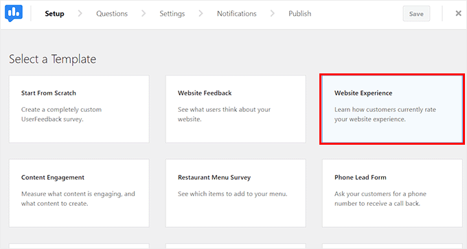Click the chevron between Questions and Settings

pyautogui.click(x=144, y=14)
